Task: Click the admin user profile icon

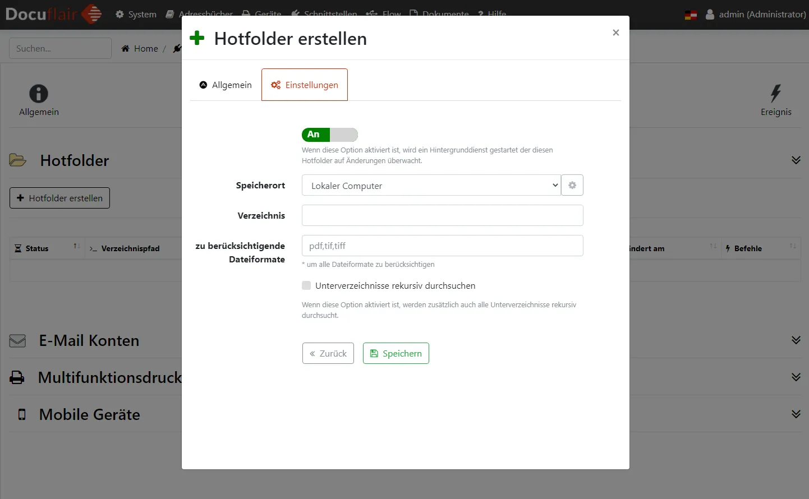Action: point(710,15)
